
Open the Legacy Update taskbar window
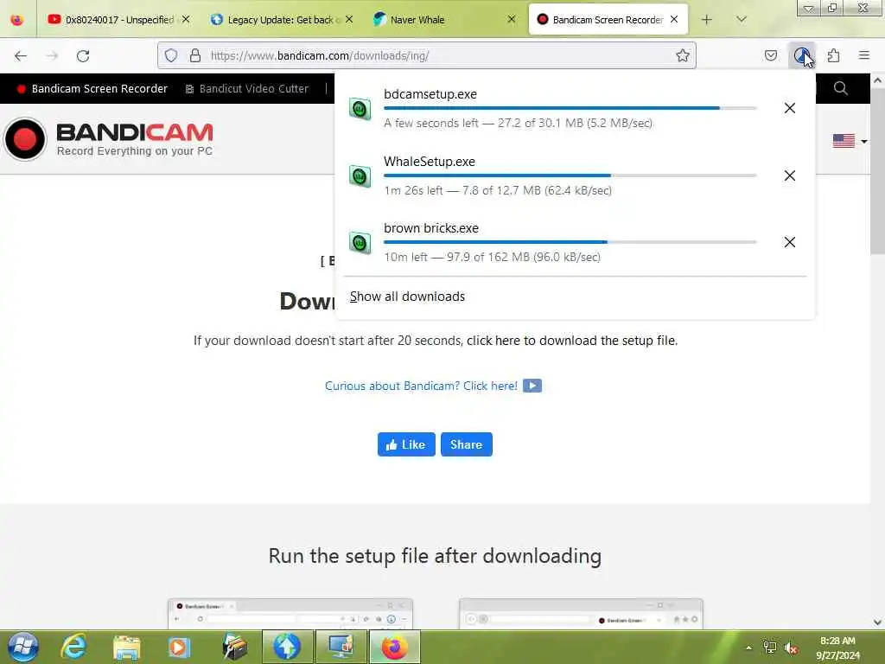(x=287, y=647)
